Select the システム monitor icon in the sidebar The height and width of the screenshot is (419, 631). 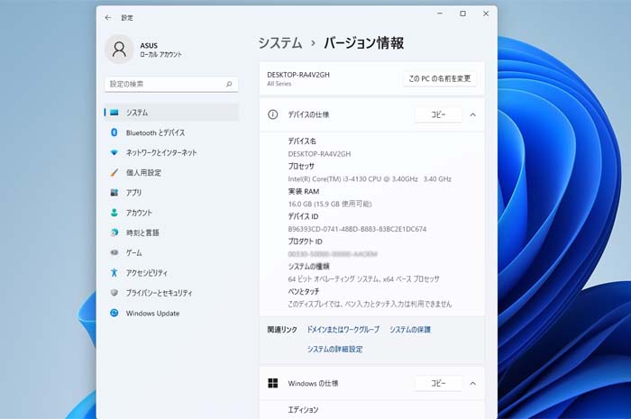[x=114, y=113]
